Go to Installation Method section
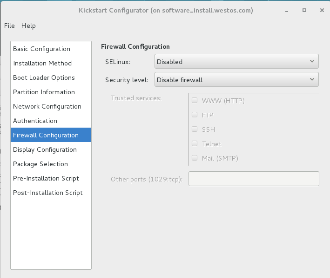The image size is (330, 278). (x=42, y=63)
